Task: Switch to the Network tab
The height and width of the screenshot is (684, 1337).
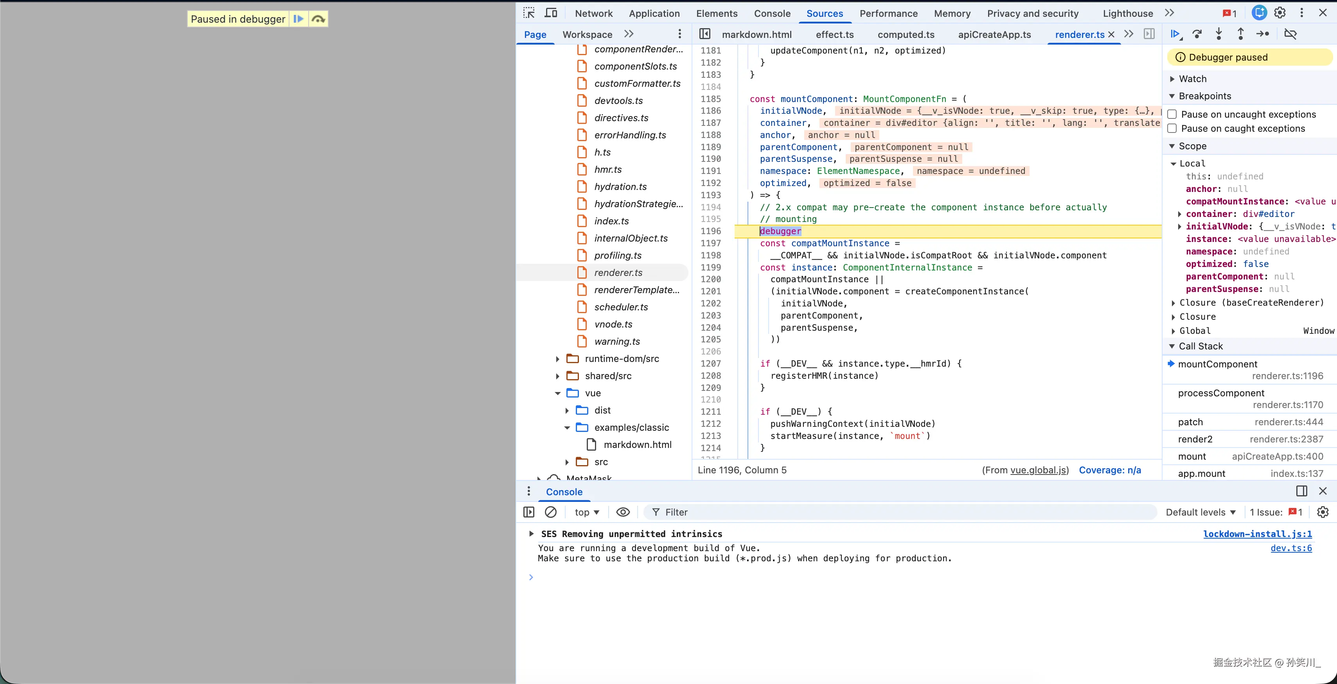Action: tap(593, 13)
